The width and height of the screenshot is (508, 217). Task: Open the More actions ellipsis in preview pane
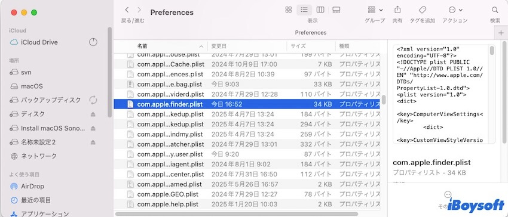click(x=448, y=194)
